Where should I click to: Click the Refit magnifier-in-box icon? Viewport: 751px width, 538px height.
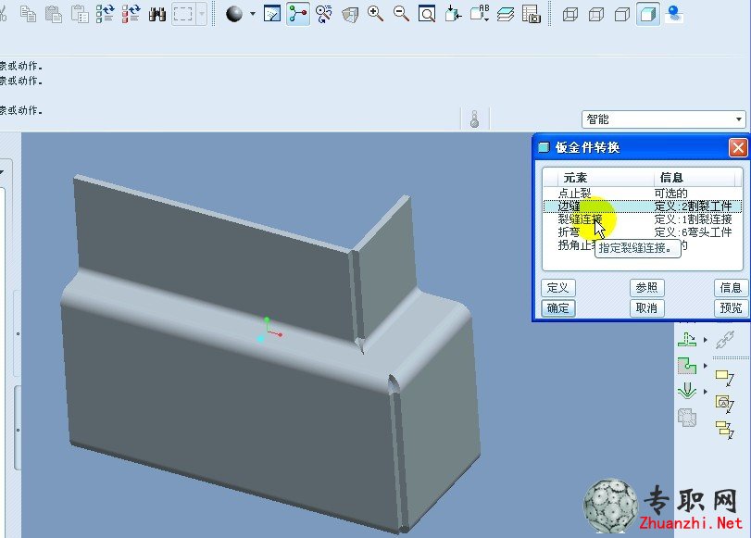427,14
